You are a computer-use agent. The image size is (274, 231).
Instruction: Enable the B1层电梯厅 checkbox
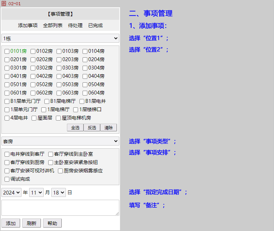coord(47,101)
